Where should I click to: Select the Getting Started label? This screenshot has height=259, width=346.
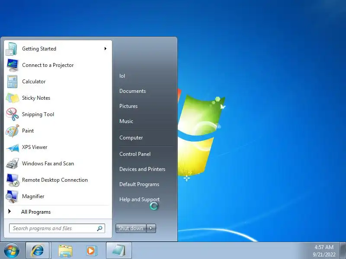(x=39, y=49)
